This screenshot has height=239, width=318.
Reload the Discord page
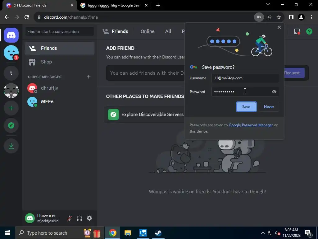[27, 17]
